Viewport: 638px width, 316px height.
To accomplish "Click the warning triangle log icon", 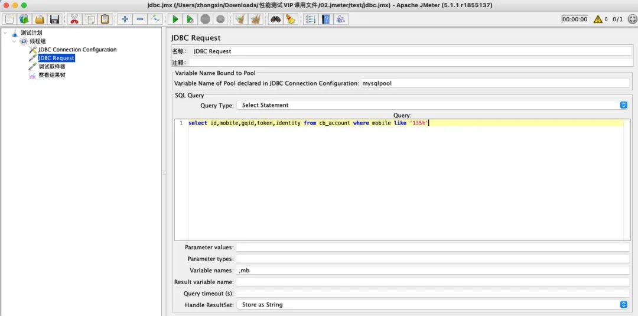I will pyautogui.click(x=598, y=19).
